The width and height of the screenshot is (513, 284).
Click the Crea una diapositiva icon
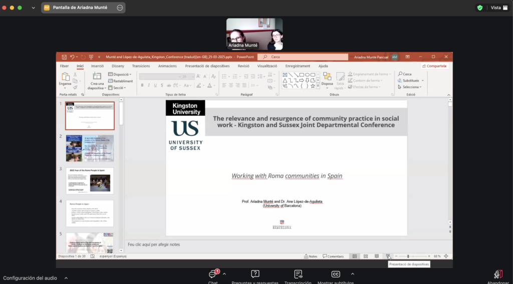point(97,77)
